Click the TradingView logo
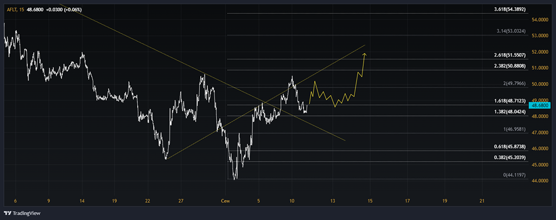The height and width of the screenshot is (220, 556). [22, 213]
